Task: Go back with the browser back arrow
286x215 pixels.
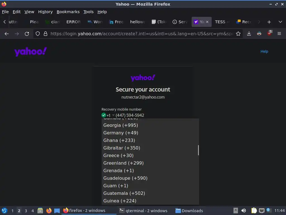Action: tap(7, 34)
